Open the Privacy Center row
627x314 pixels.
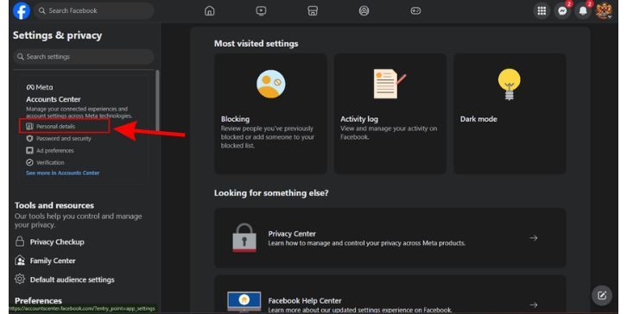(x=389, y=238)
